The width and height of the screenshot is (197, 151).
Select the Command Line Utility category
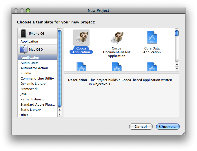pos(37,78)
